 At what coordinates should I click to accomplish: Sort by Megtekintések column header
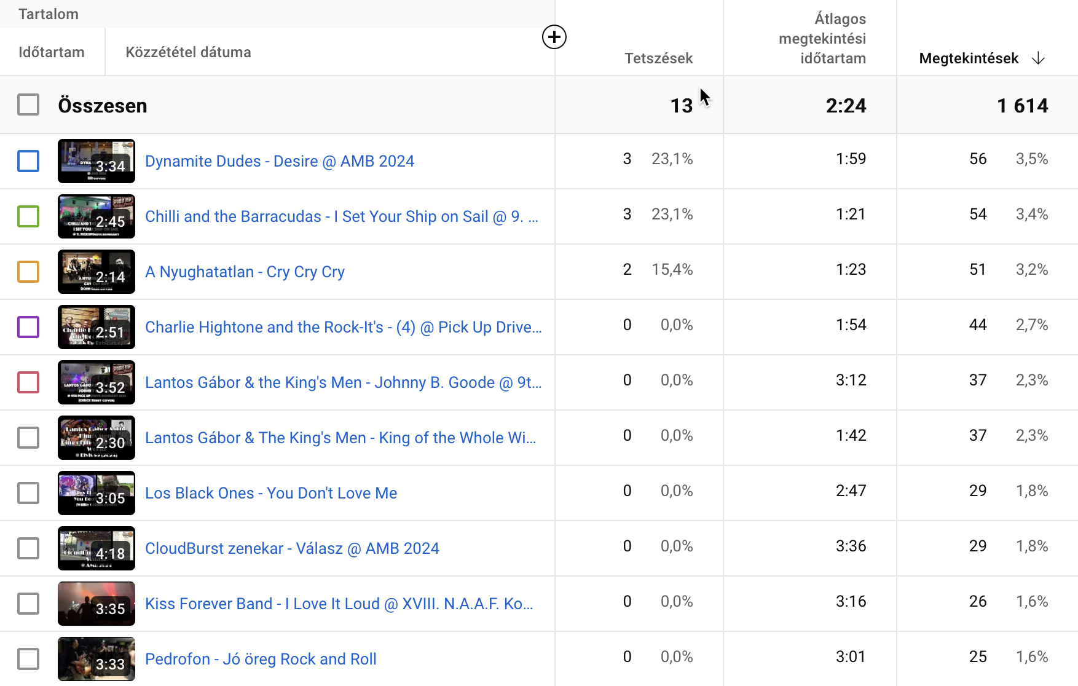[x=969, y=58]
